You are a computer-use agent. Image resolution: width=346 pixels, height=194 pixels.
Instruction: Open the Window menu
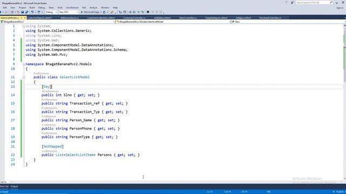pos(105,8)
